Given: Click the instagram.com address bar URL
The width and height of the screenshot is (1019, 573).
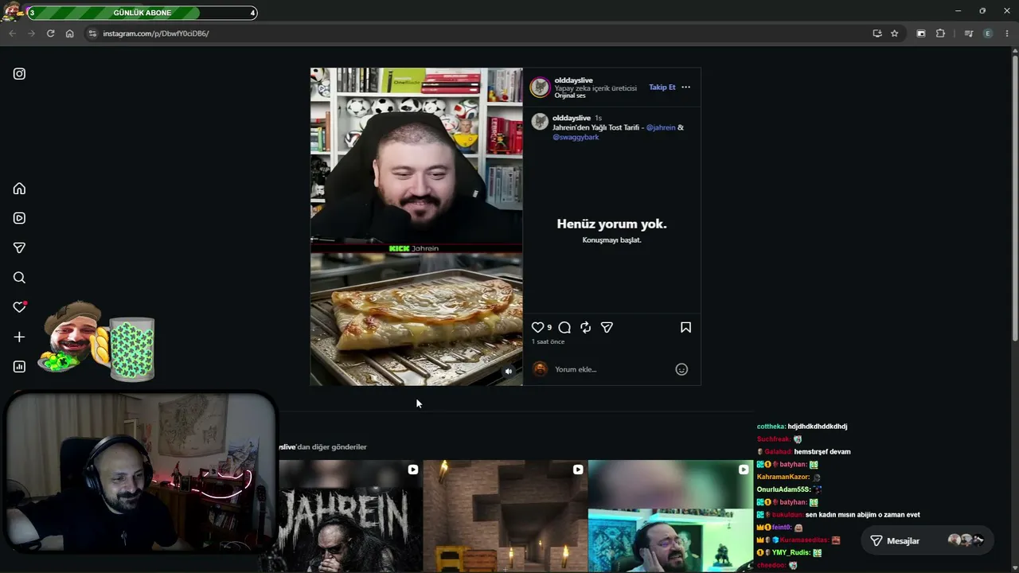Looking at the screenshot, I should click(156, 33).
